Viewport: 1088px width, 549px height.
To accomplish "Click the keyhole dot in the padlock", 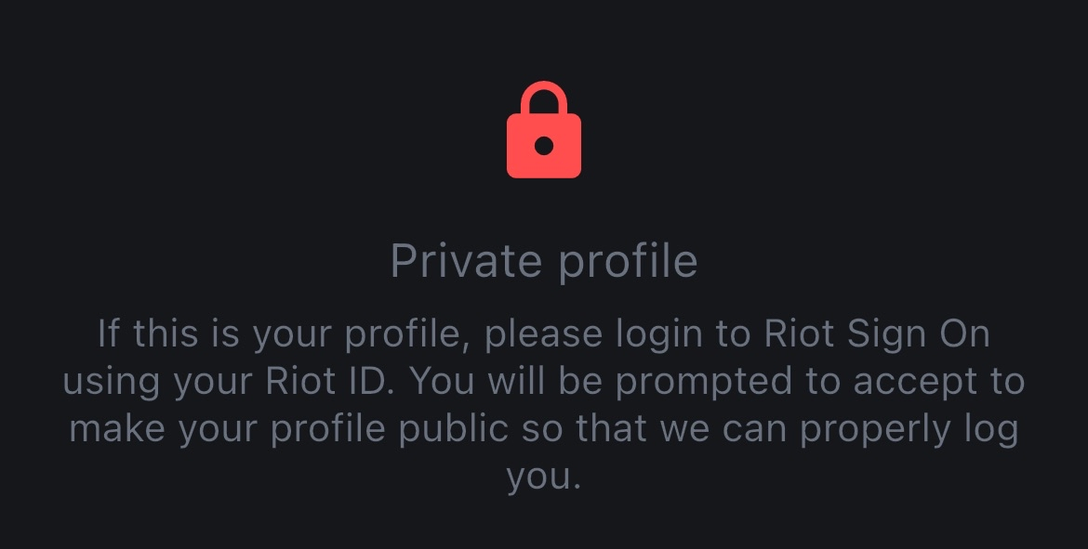I will pos(544,146).
